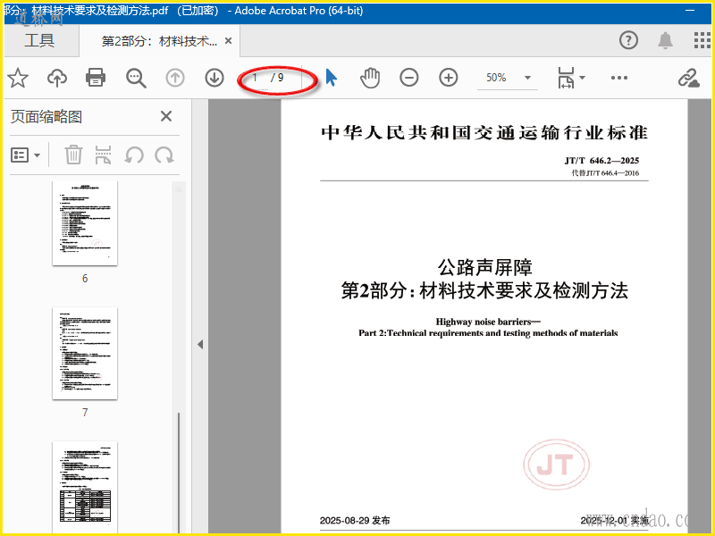This screenshot has width=715, height=536.
Task: Show more tools via three dots
Action: (x=618, y=78)
